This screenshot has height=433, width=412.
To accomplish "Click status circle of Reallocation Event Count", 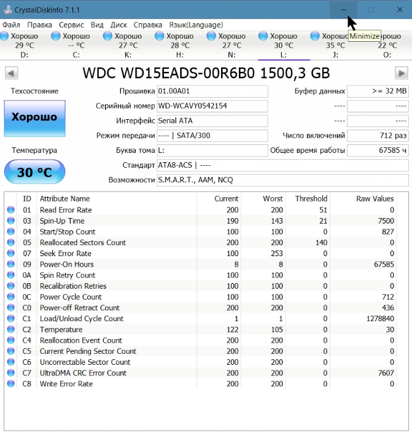I will click(x=11, y=340).
